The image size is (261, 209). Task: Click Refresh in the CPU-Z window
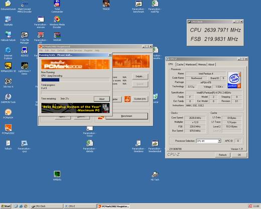coord(222,155)
